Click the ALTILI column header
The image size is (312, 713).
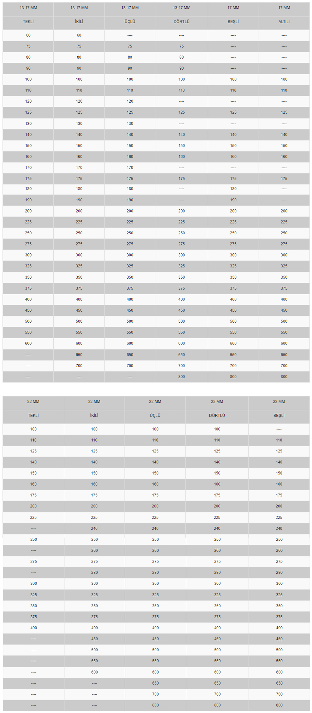point(284,21)
